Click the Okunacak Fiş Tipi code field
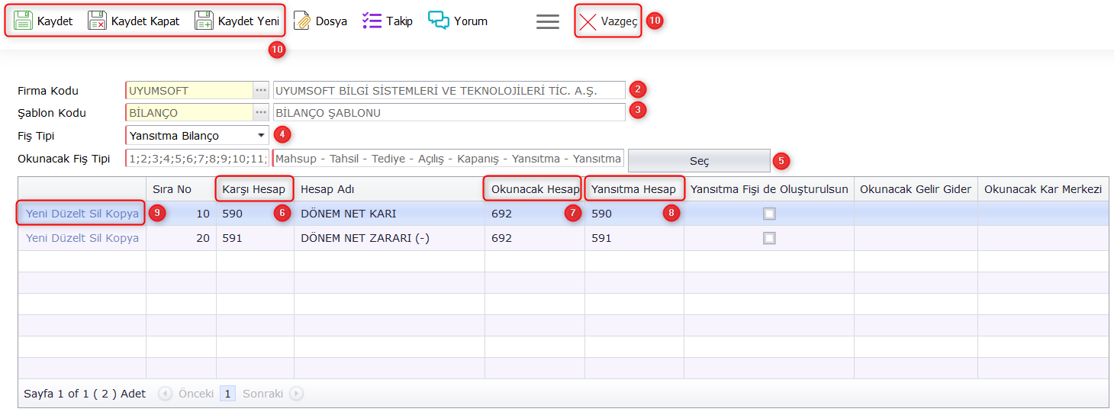 pyautogui.click(x=197, y=159)
